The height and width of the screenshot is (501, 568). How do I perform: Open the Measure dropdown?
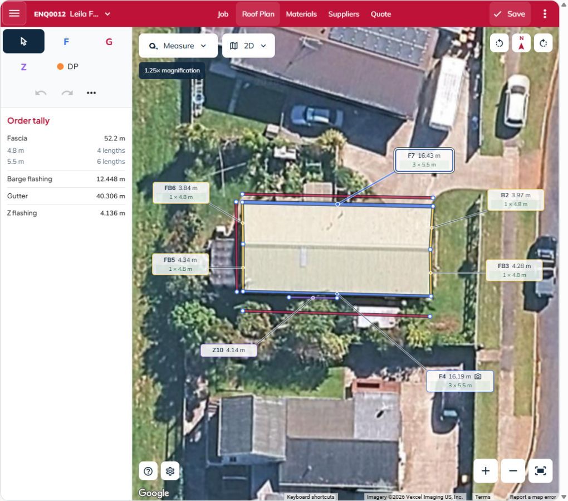point(178,46)
